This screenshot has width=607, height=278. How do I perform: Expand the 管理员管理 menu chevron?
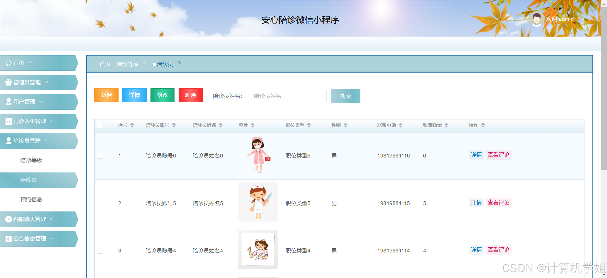click(x=46, y=82)
